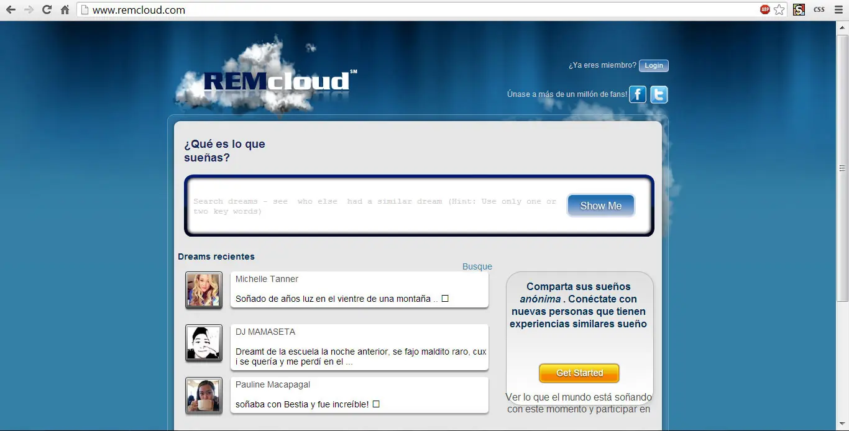Click the Show Me button

601,206
